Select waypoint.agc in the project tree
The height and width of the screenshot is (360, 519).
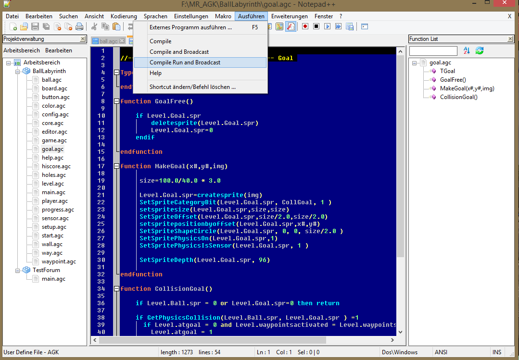59,261
